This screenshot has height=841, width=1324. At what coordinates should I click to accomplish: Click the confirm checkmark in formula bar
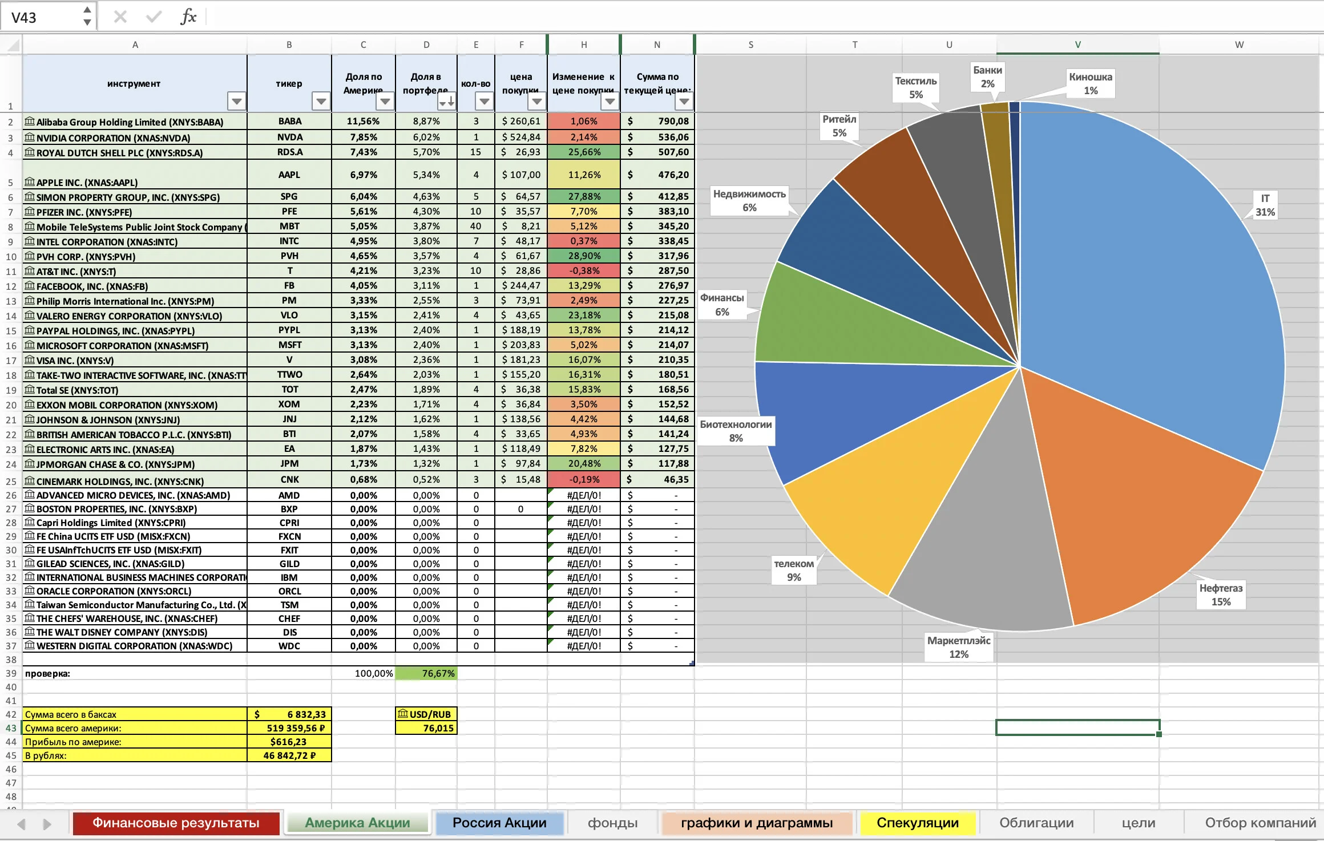point(154,17)
